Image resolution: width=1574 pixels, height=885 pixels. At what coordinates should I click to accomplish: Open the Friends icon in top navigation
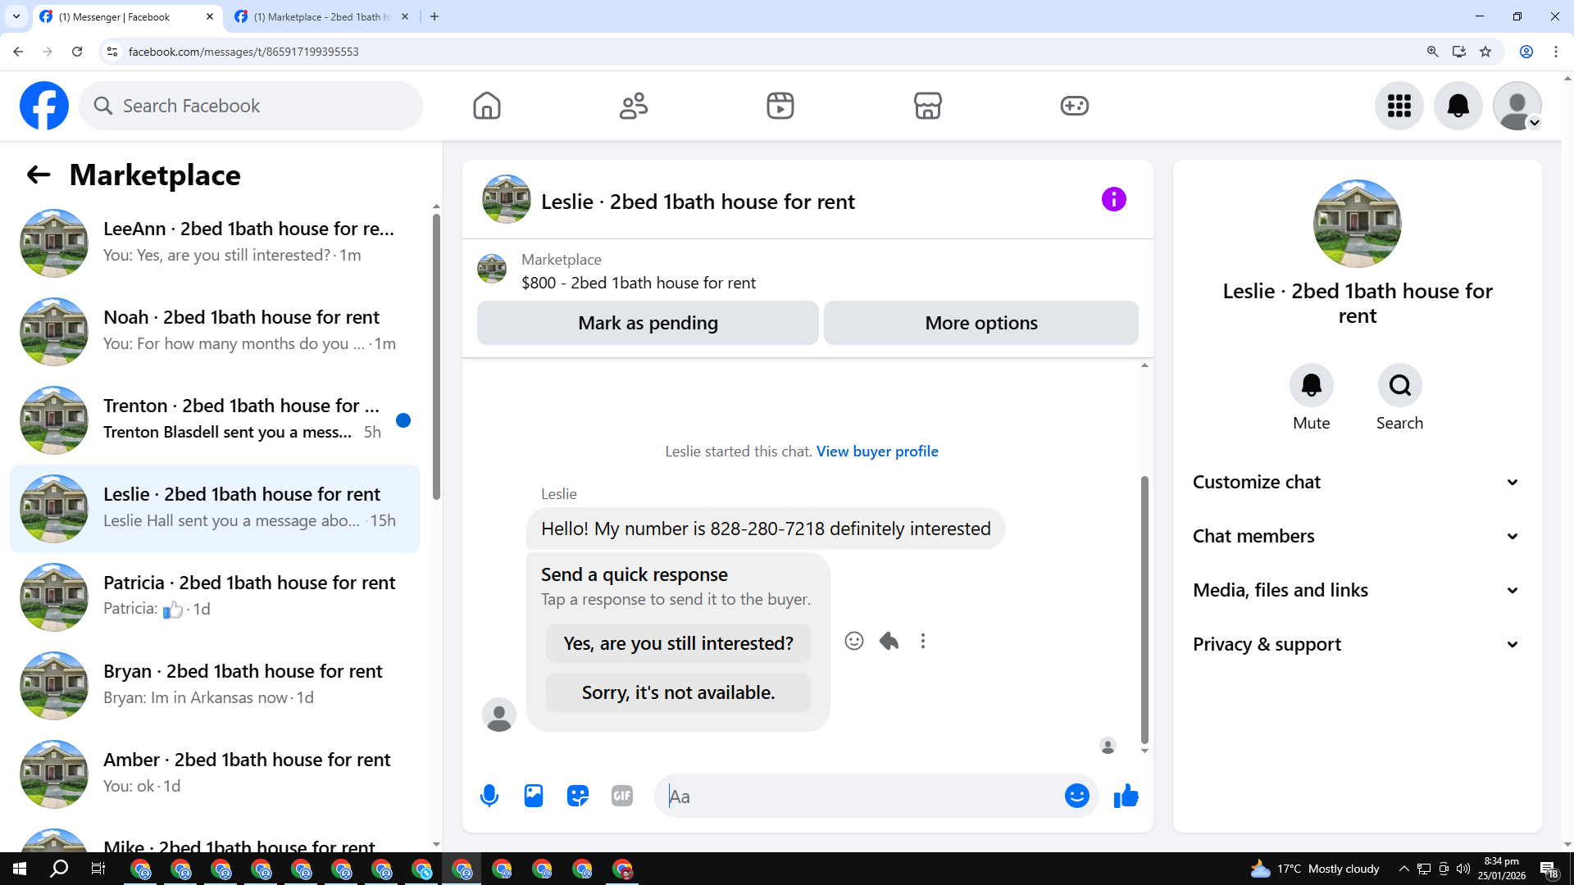click(634, 106)
